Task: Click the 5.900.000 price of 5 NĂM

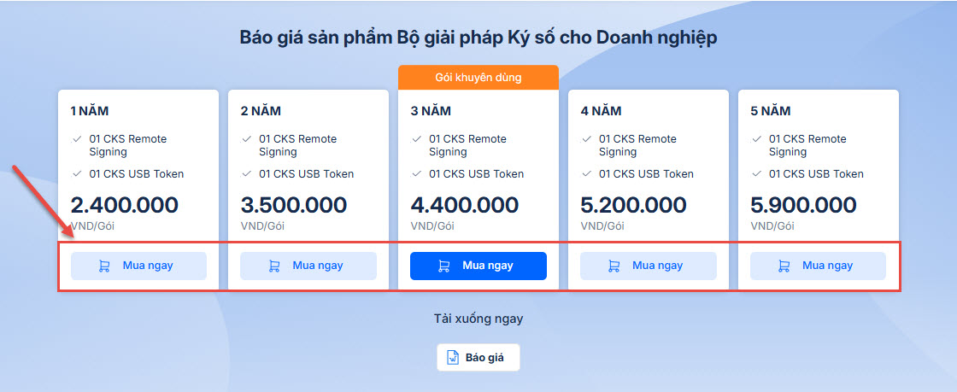Action: click(x=803, y=206)
